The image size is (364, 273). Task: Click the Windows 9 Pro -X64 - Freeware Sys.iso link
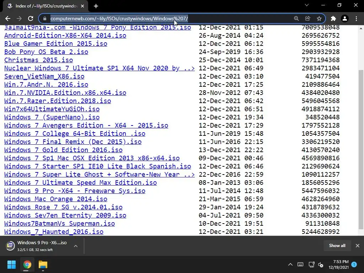[75, 191]
